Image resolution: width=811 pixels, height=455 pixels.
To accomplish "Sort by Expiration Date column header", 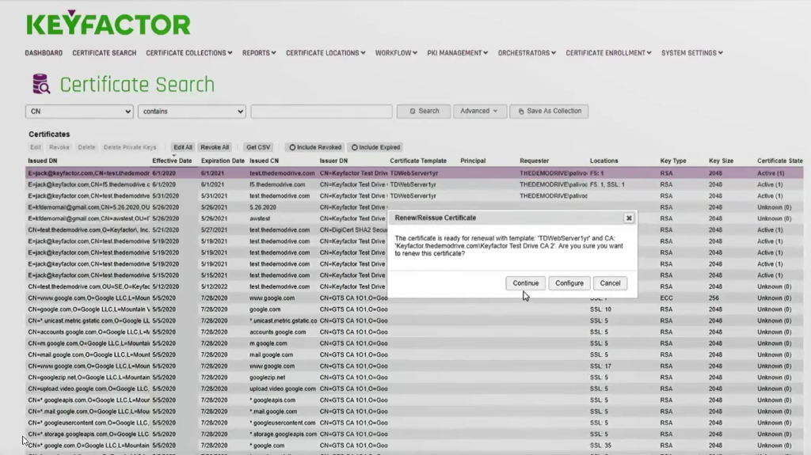I will (223, 161).
